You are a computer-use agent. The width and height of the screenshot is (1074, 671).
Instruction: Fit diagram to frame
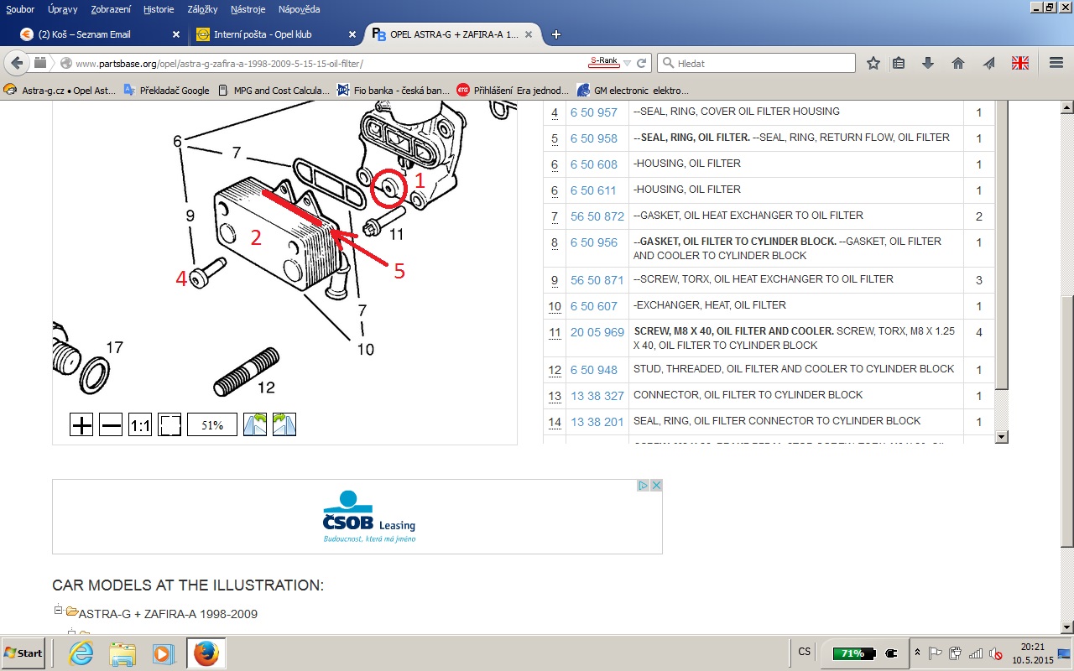[x=170, y=425]
